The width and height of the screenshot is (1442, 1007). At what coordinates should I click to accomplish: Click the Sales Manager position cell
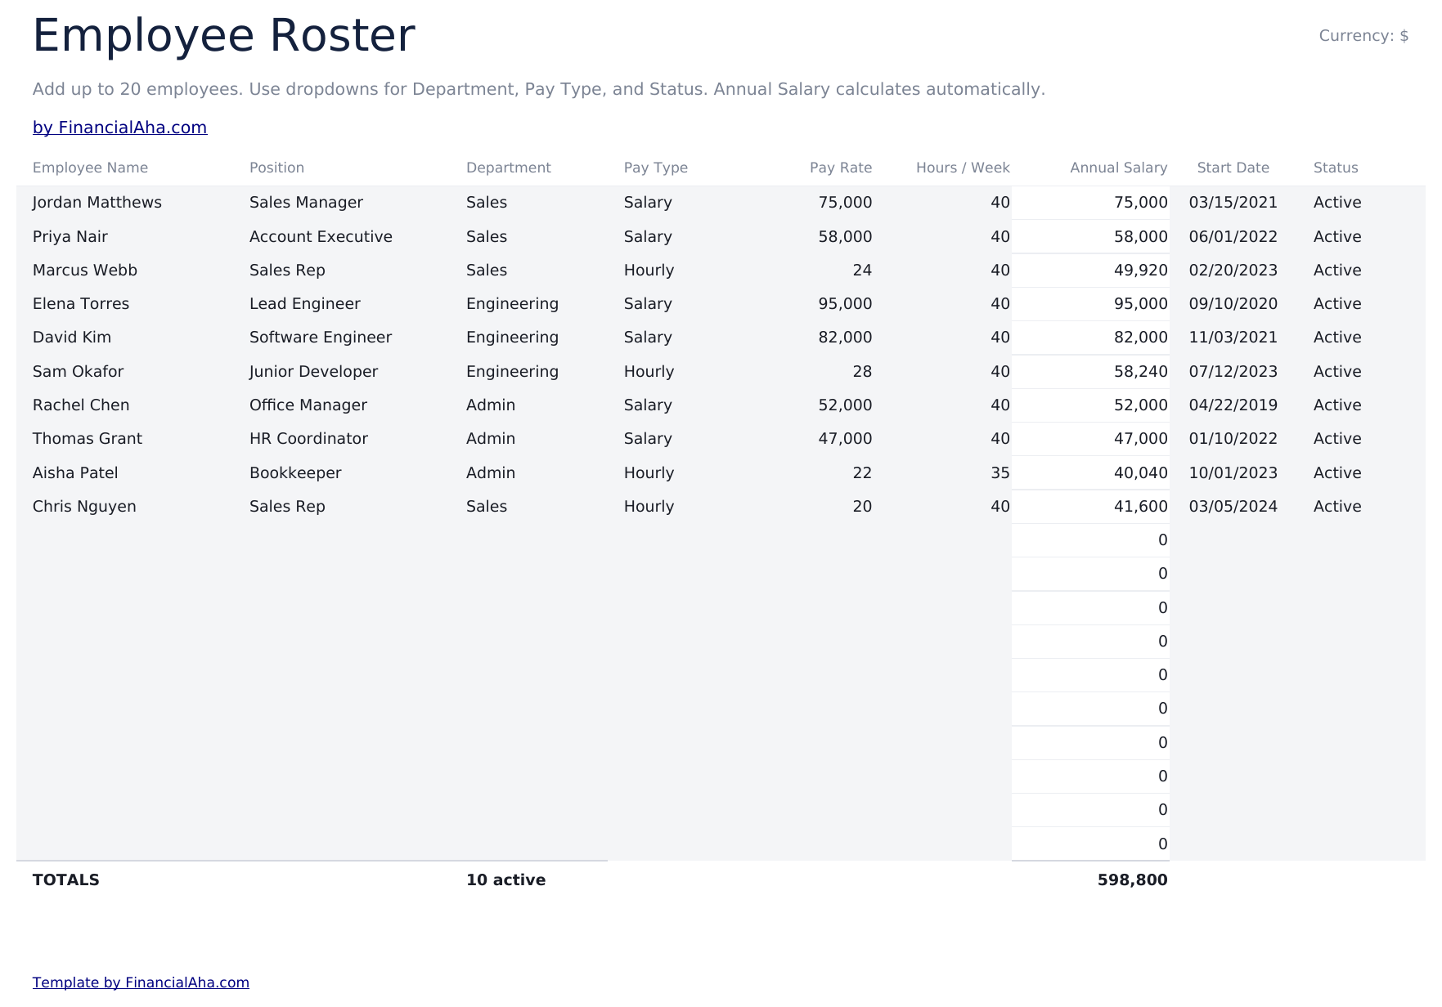tap(341, 203)
